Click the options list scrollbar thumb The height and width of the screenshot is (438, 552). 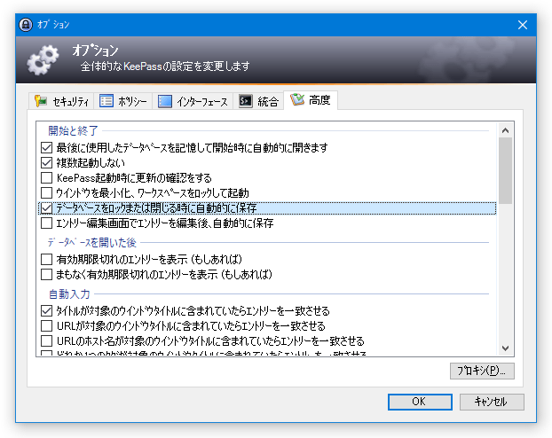point(506,170)
